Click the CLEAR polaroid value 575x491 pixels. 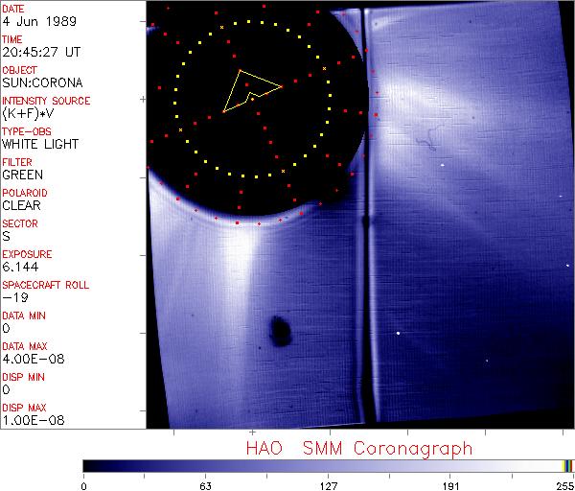tap(21, 205)
